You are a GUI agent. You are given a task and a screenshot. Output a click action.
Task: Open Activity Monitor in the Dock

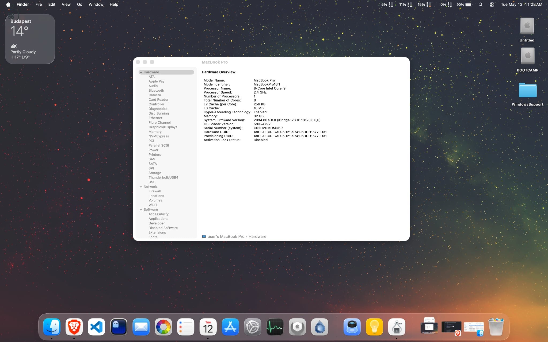[x=275, y=327]
